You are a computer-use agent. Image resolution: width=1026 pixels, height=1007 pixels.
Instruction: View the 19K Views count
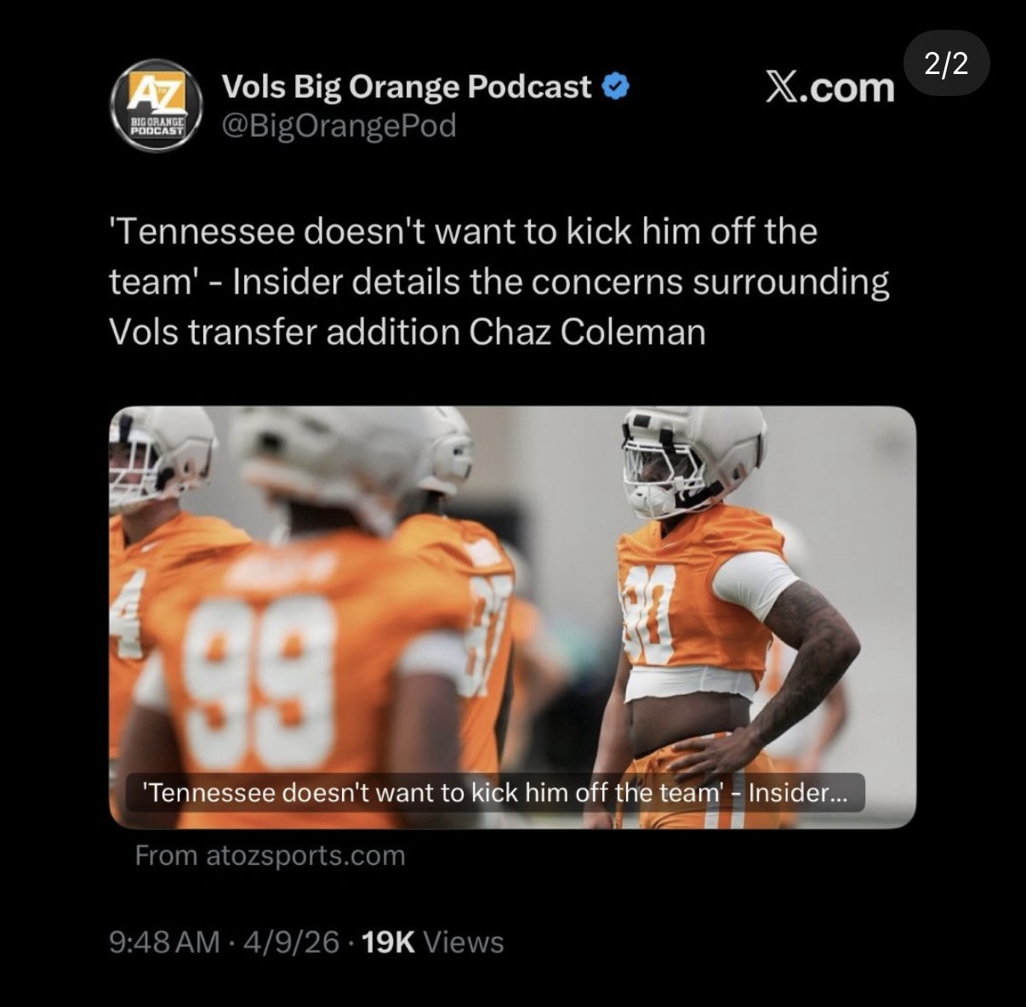click(x=432, y=942)
